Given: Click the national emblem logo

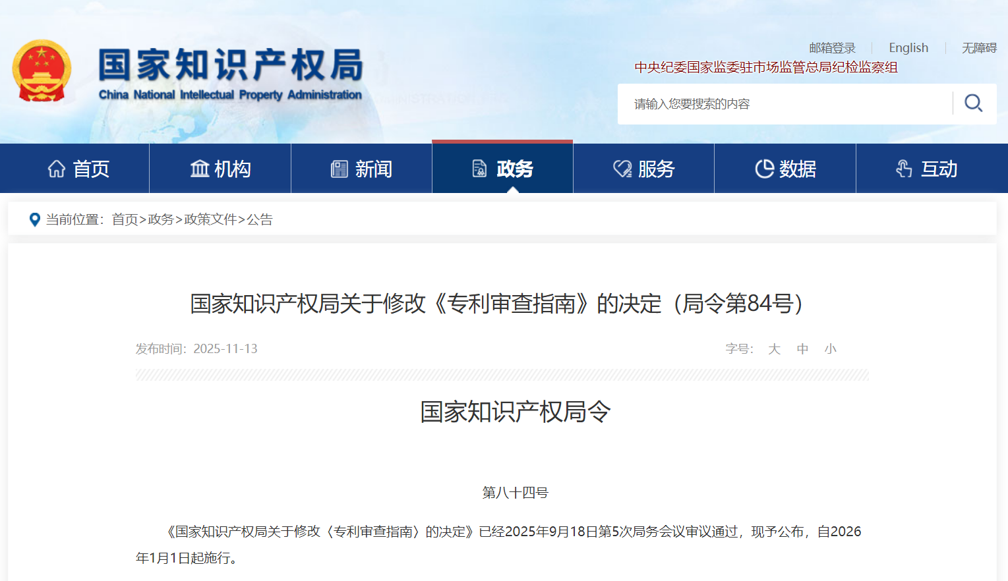Looking at the screenshot, I should tap(42, 71).
